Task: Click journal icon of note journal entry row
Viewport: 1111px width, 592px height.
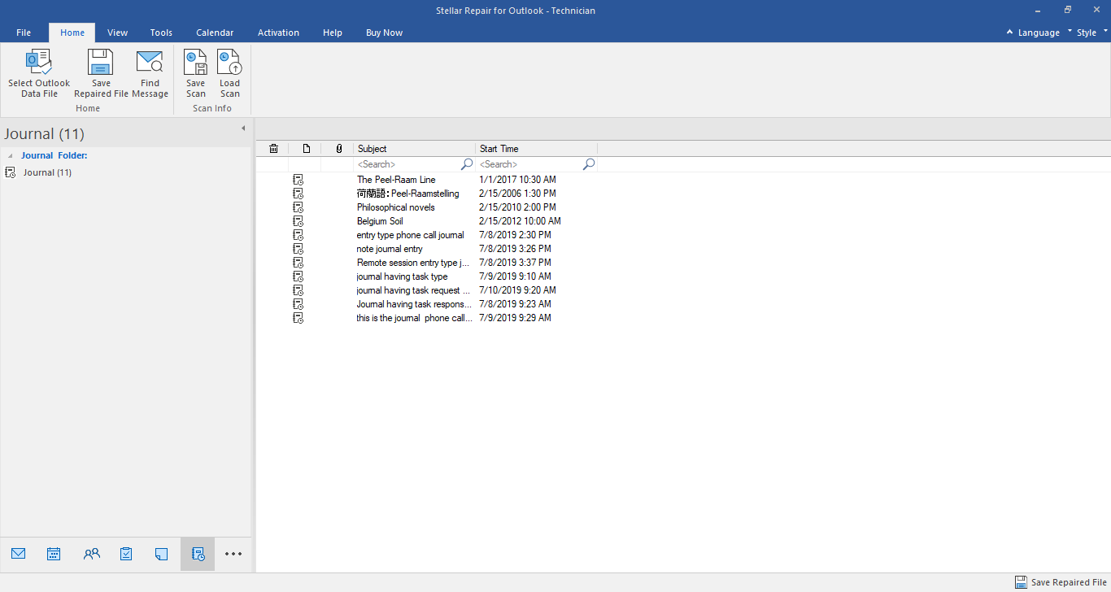Action: (298, 249)
